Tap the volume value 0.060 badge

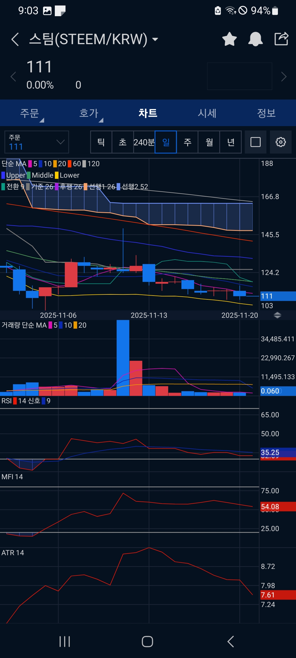coord(278,391)
